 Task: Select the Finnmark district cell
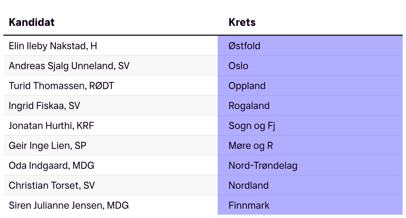249,205
